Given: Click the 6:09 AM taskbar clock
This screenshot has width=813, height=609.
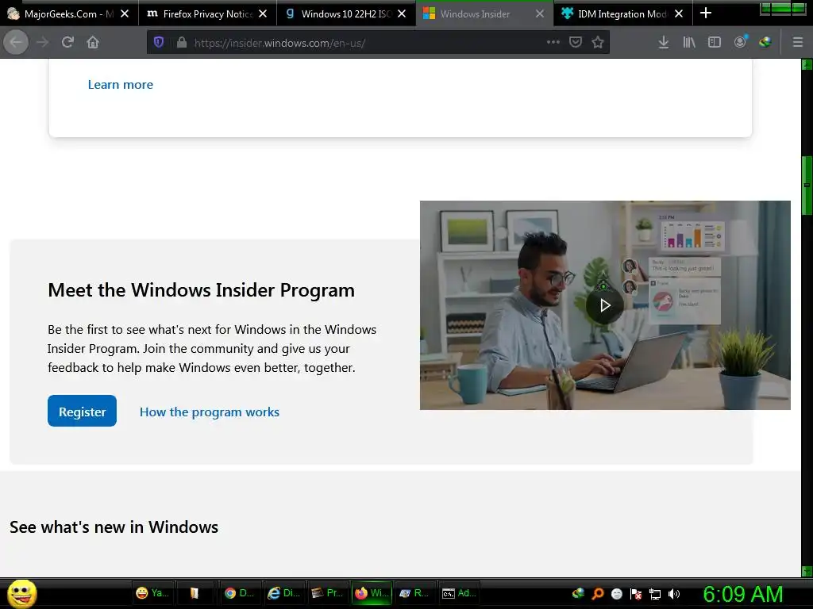Looking at the screenshot, I should pyautogui.click(x=743, y=594).
